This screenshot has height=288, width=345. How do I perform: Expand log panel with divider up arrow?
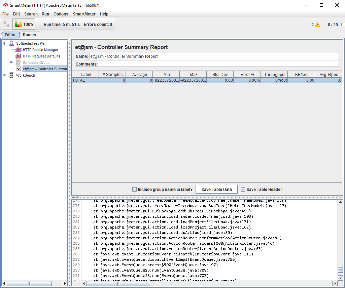pos(74,197)
